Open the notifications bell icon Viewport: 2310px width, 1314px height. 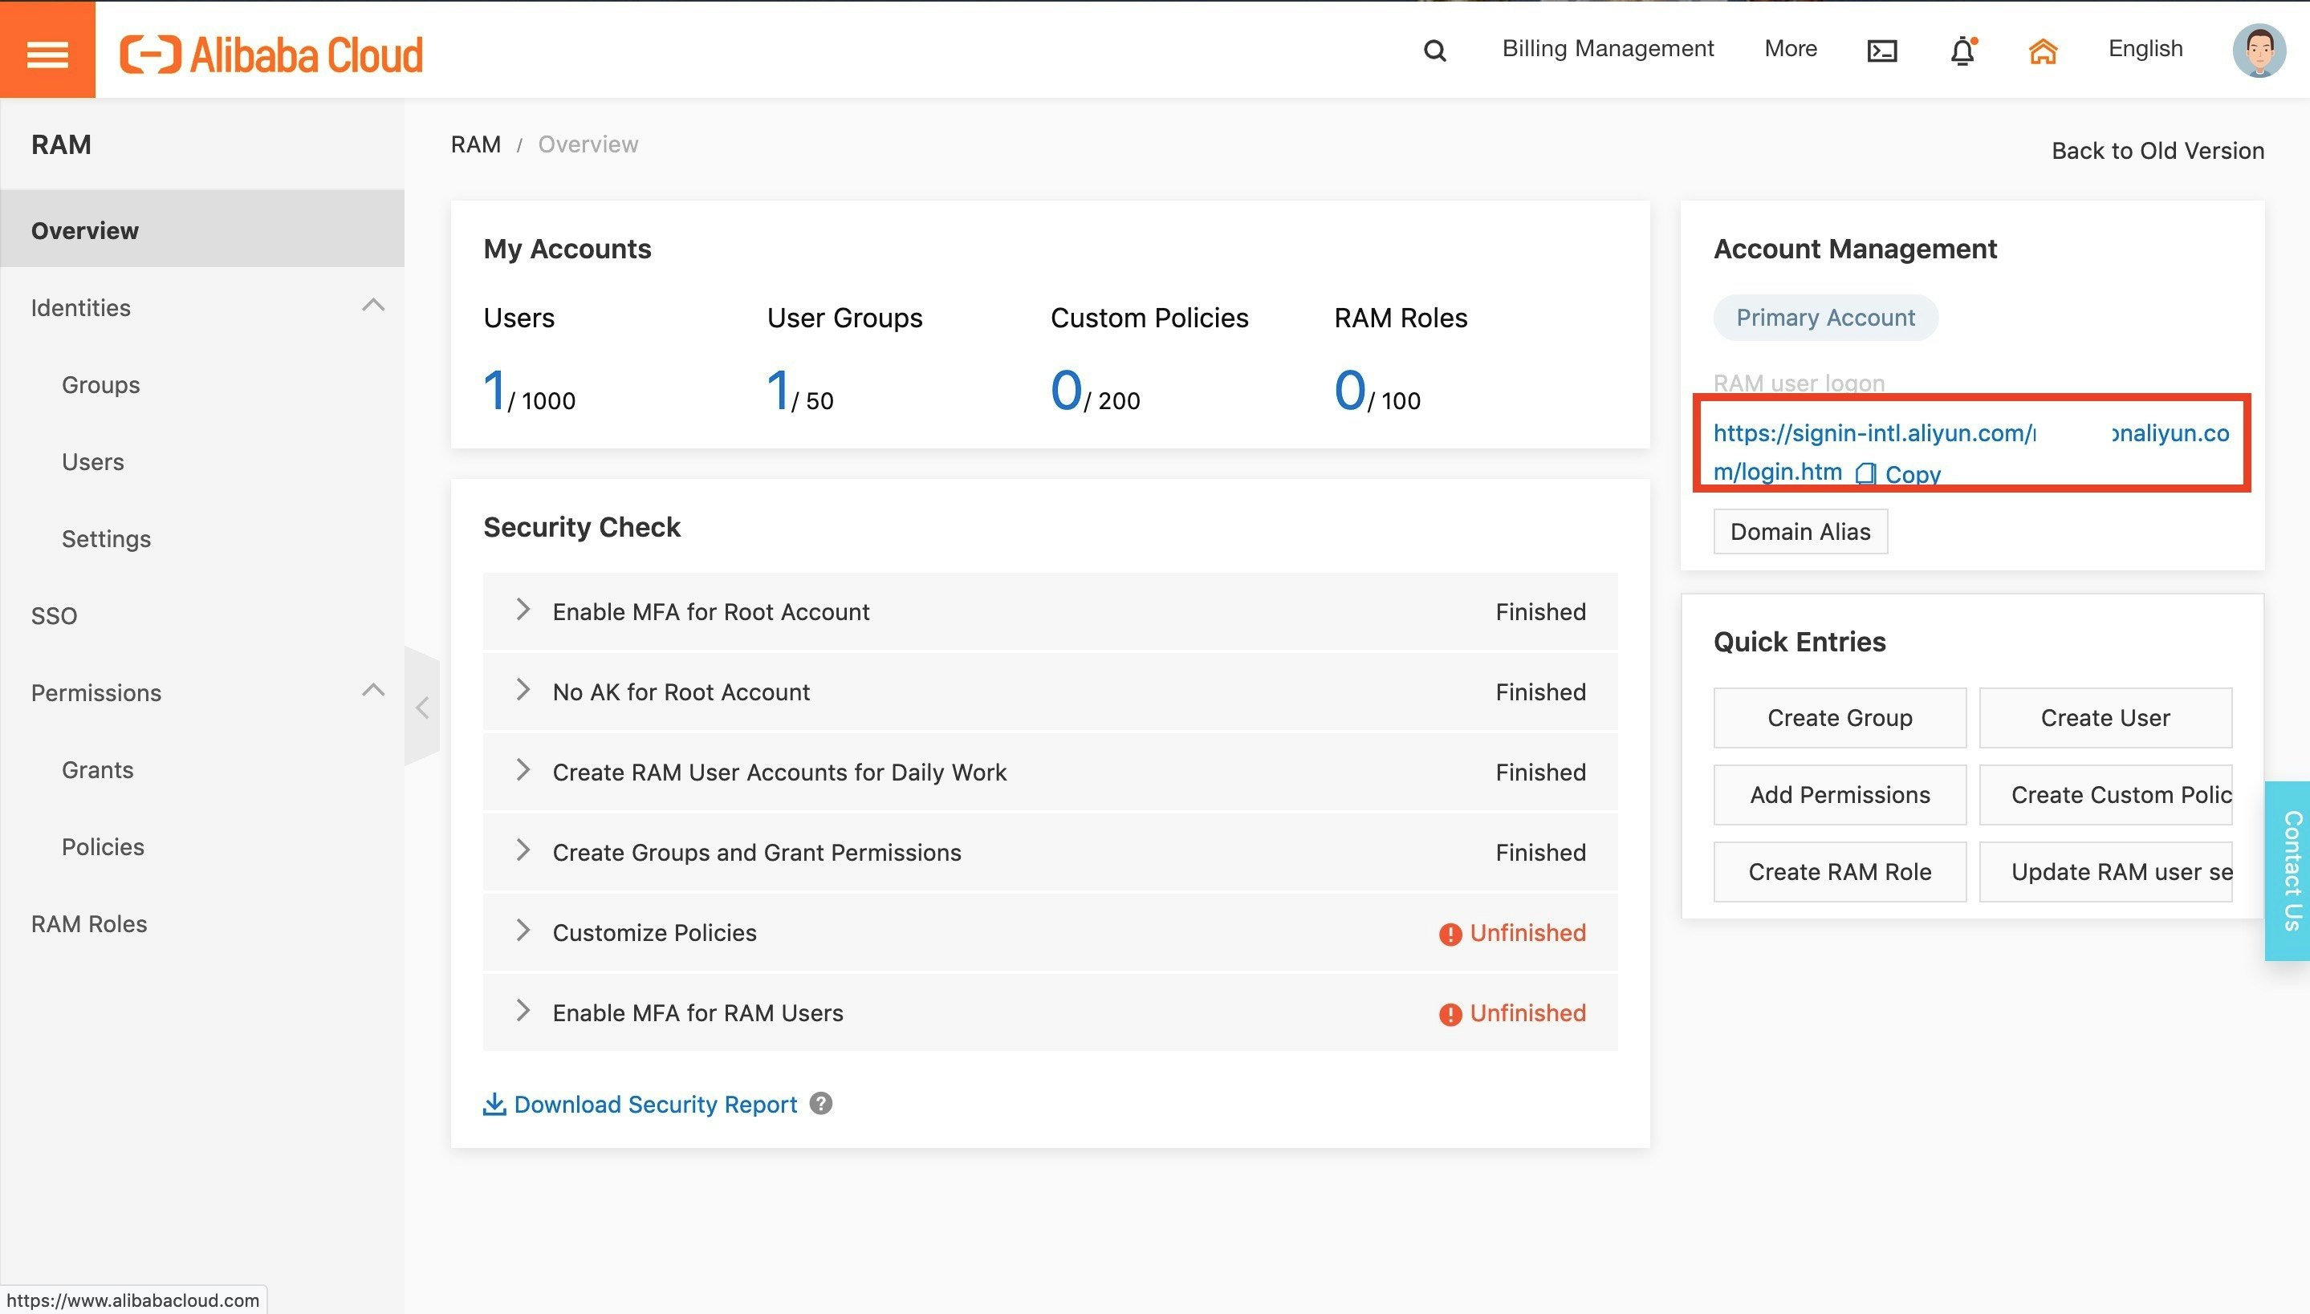click(x=1962, y=51)
